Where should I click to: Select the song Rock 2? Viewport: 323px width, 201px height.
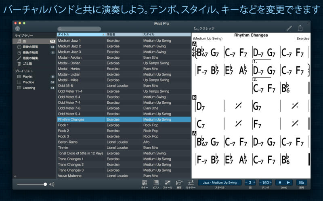[124, 131]
